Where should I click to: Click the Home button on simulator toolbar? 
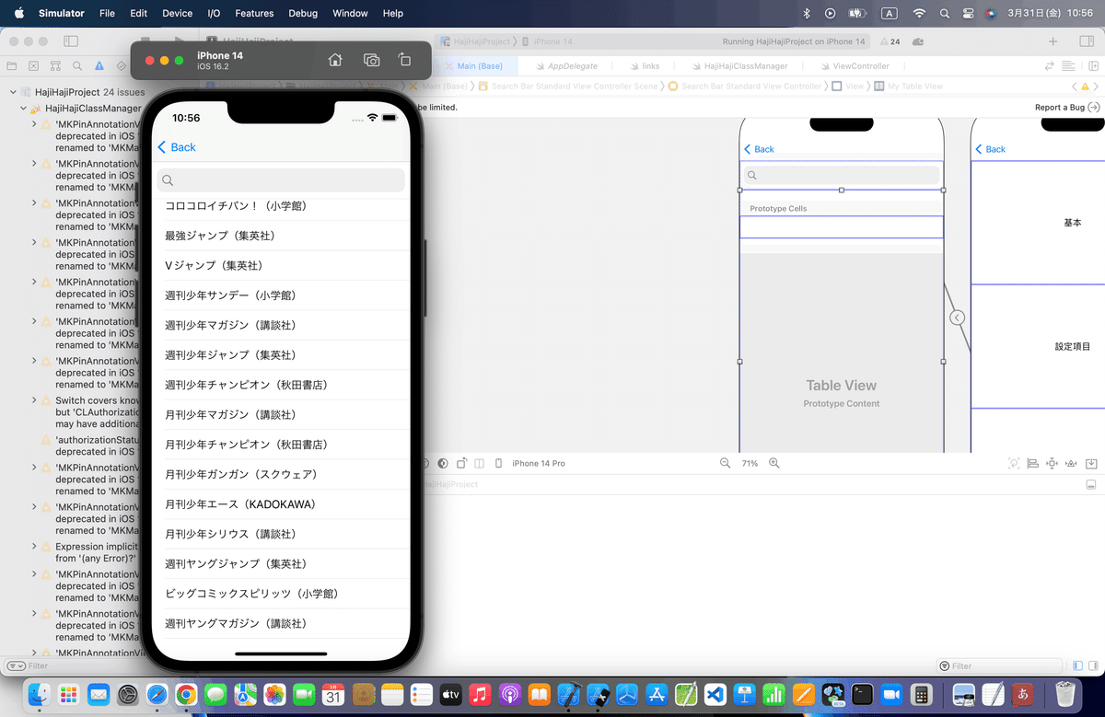point(335,60)
